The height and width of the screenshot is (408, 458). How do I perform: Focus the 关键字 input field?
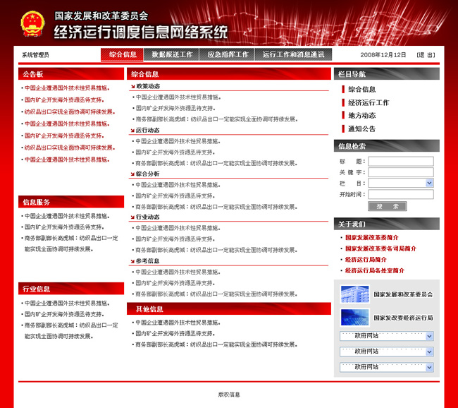pos(401,172)
